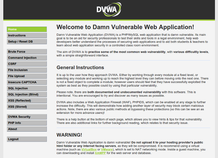Follow the VMware link

[107, 150]
